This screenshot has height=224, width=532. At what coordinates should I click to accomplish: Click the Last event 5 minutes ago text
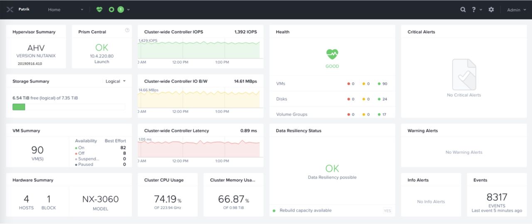point(497,211)
